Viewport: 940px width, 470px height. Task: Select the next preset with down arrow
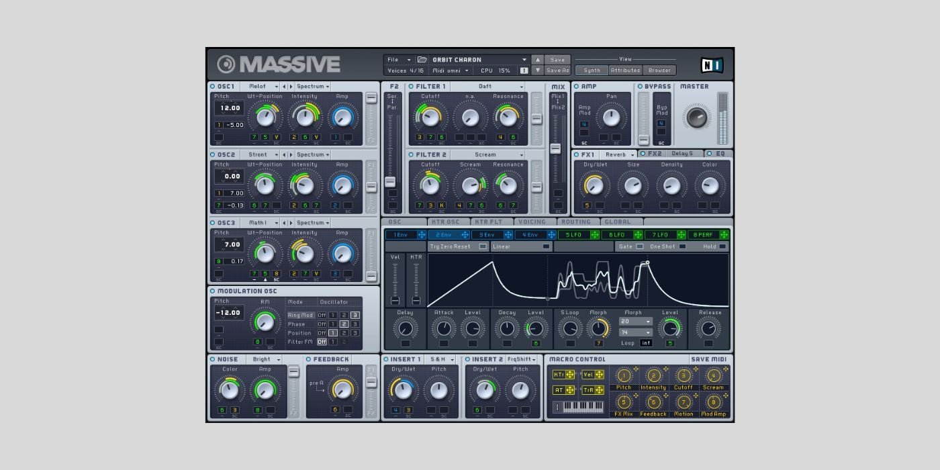537,70
